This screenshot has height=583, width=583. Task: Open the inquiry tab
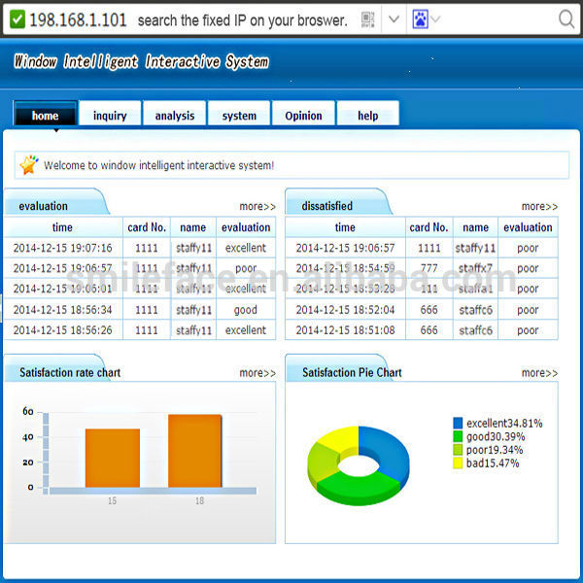click(110, 116)
